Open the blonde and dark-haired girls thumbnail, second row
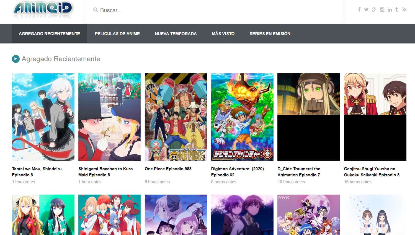The width and height of the screenshot is (415, 235). point(43,215)
